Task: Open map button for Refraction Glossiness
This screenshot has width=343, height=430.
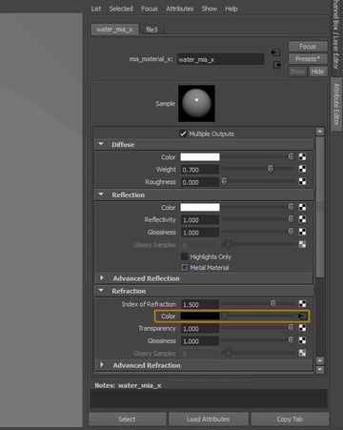Action: pyautogui.click(x=302, y=340)
